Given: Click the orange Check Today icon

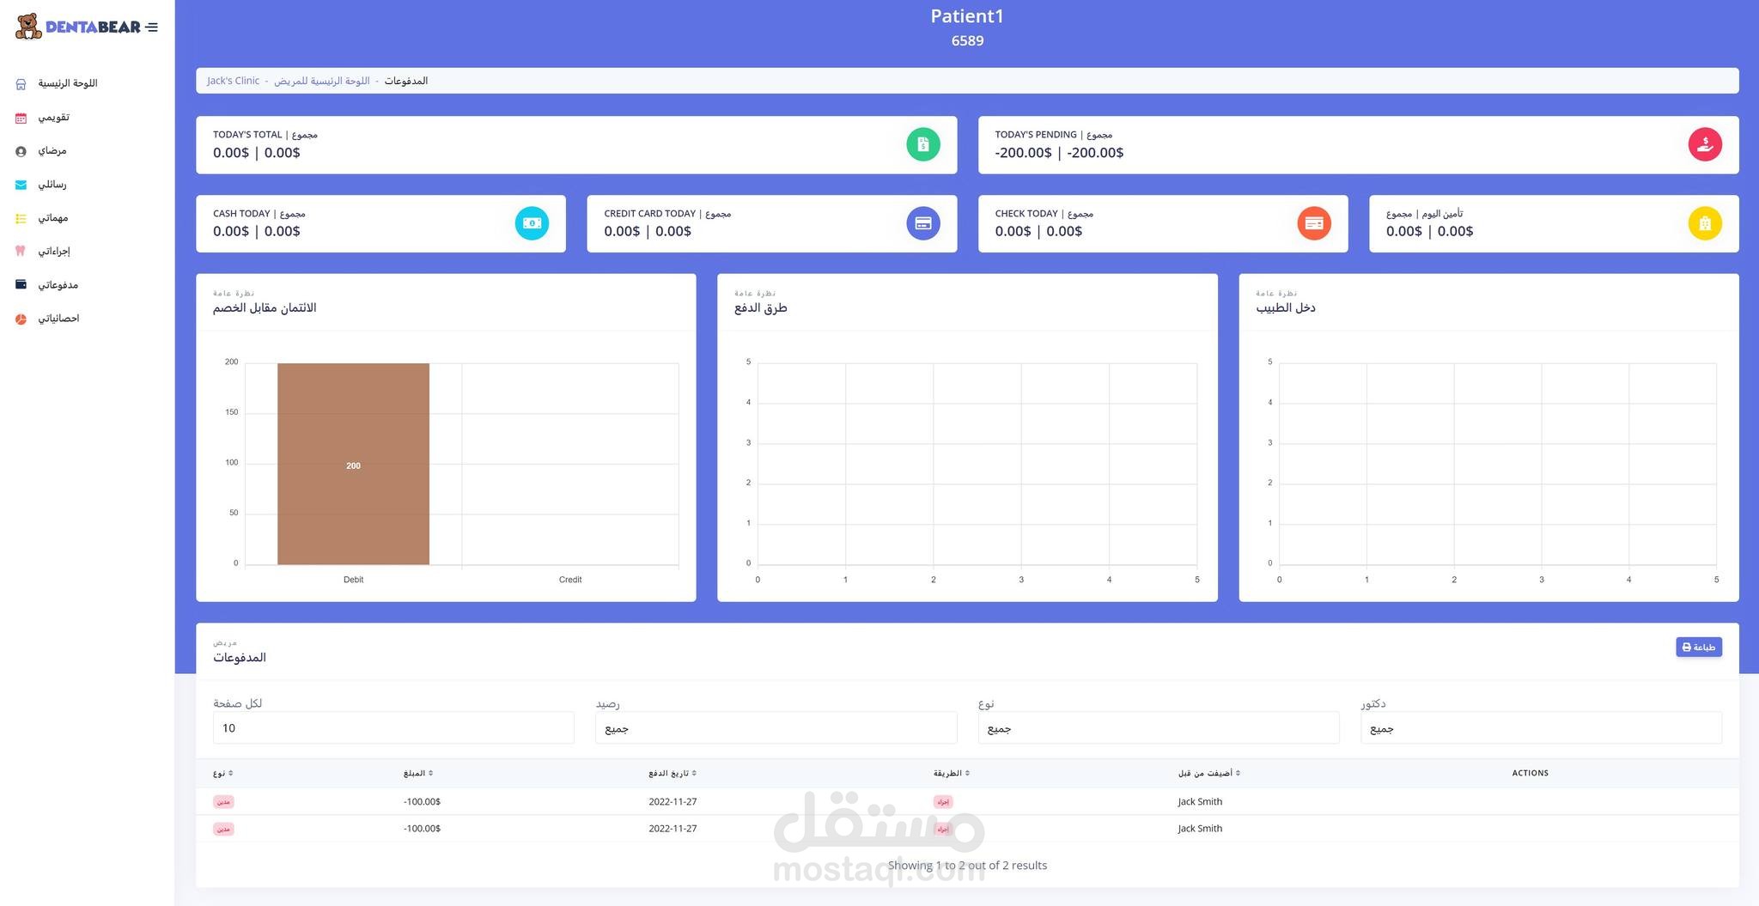Looking at the screenshot, I should tap(1313, 223).
